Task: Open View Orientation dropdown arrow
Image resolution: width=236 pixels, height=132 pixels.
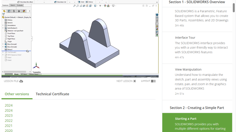Action: click(92, 6)
